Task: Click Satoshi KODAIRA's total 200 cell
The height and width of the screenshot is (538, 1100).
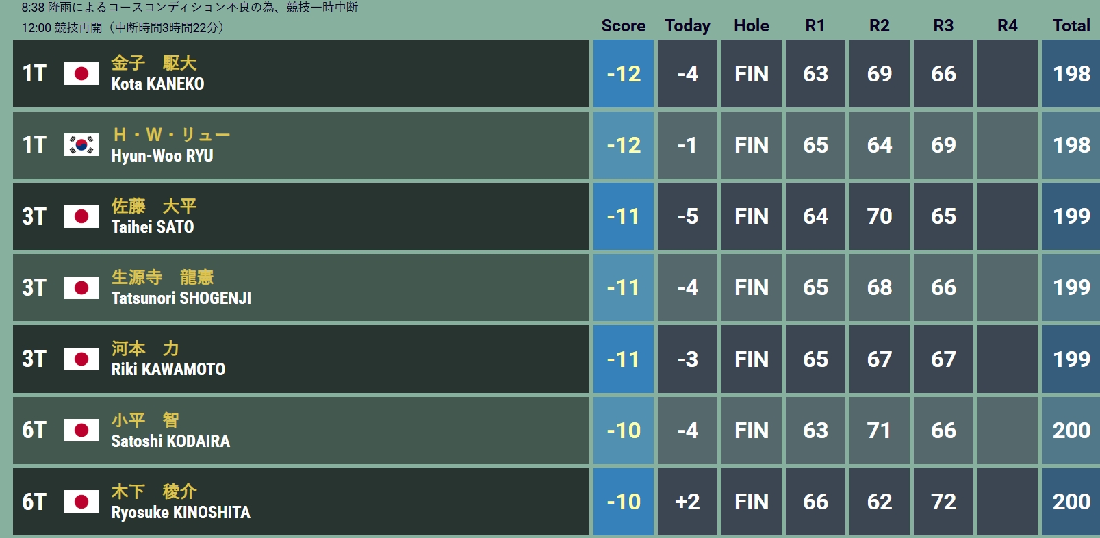Action: click(1071, 430)
